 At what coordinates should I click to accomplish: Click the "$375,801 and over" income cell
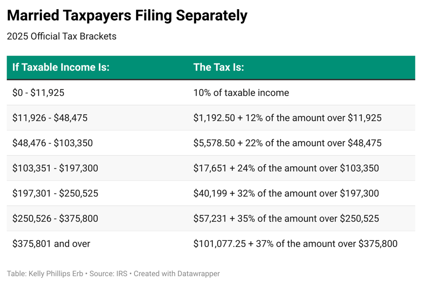pos(51,244)
